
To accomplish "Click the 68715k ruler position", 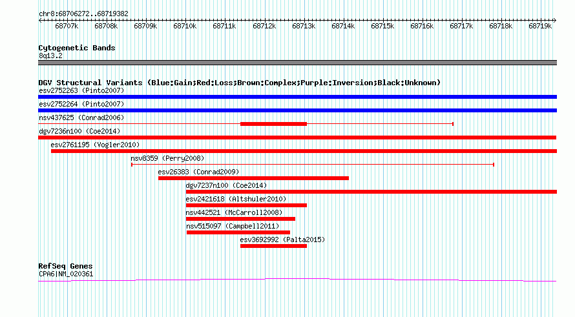I will point(382,26).
